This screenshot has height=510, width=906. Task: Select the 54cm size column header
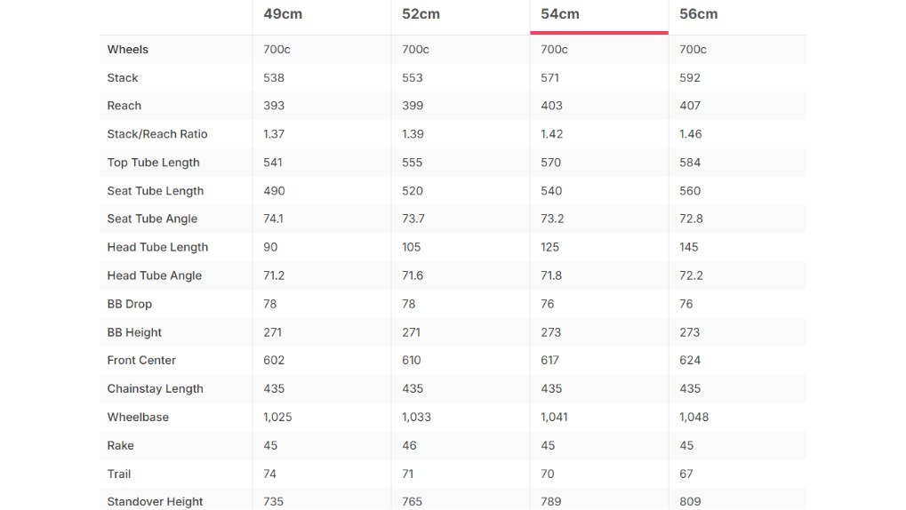[x=560, y=14]
